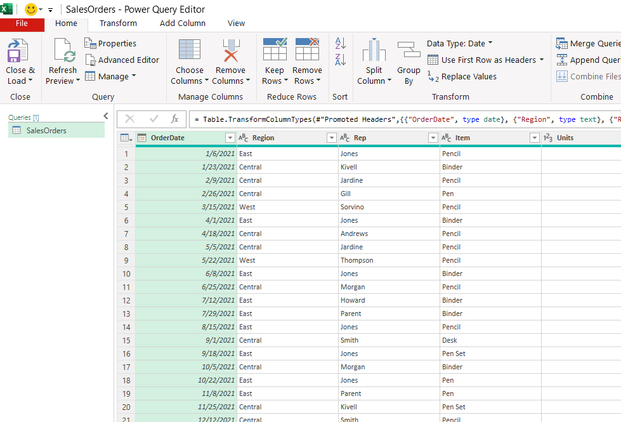Confirm formula with the checkmark icon

tap(154, 119)
